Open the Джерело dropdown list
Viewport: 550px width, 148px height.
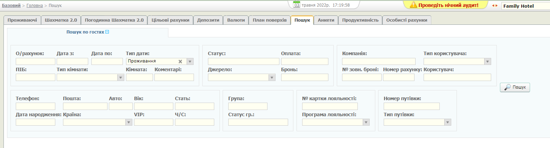click(x=272, y=77)
